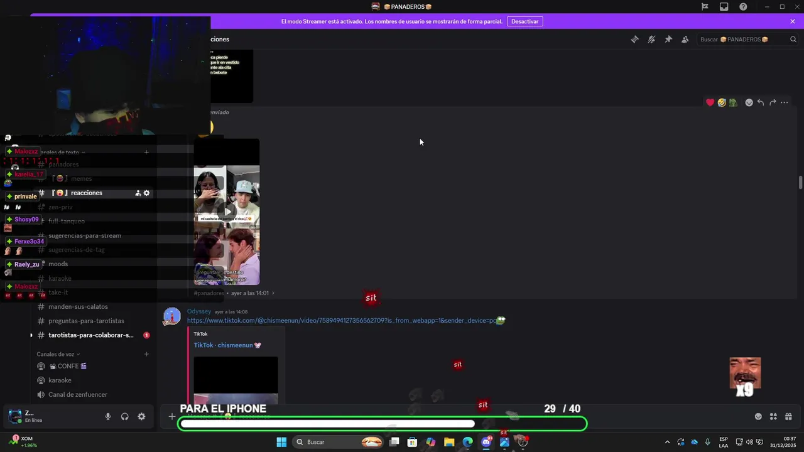Edit reacciones channel gear icon

(x=147, y=193)
